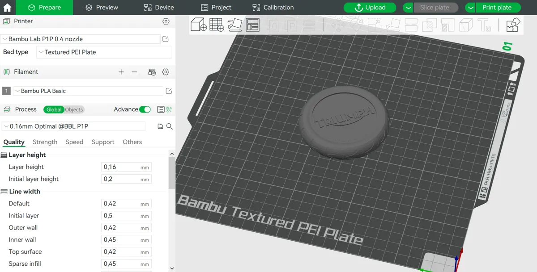The width and height of the screenshot is (537, 272).
Task: Switch process scope to Objects
Action: (x=74, y=109)
